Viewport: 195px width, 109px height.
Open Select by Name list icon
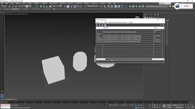tap(30, 6)
